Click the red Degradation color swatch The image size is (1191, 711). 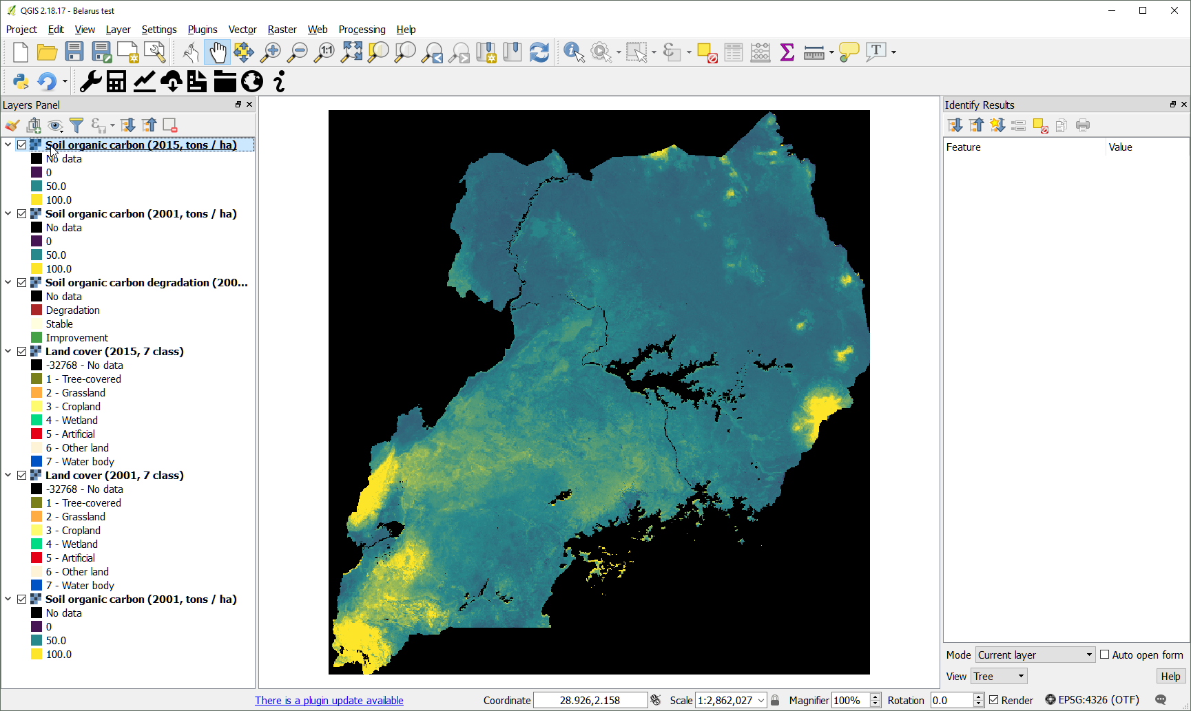tap(37, 310)
